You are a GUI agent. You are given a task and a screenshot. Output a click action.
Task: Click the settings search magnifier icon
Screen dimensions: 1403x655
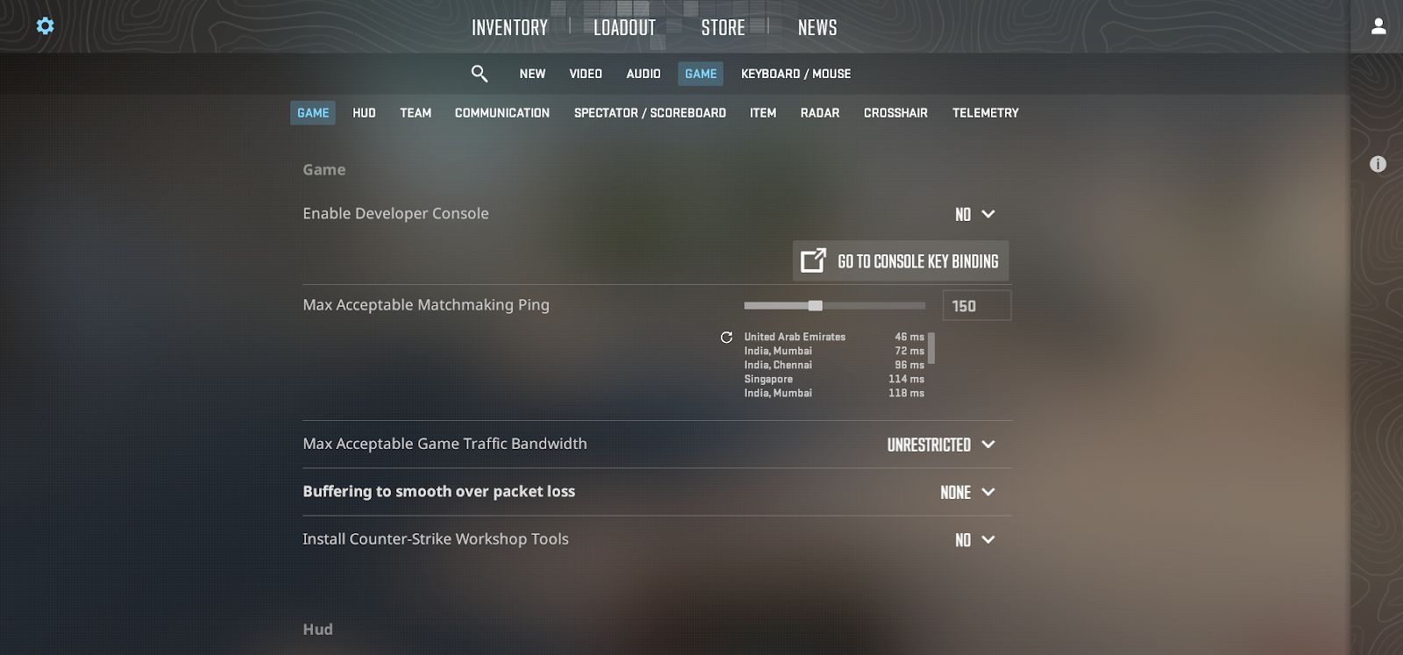click(x=479, y=74)
